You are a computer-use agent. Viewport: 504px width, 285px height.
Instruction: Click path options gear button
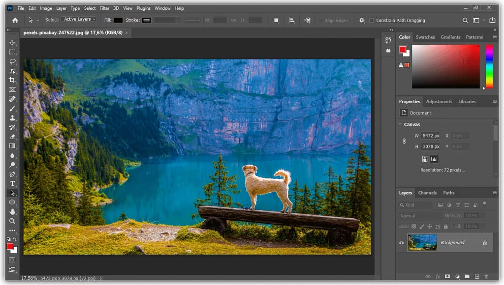pyautogui.click(x=362, y=20)
